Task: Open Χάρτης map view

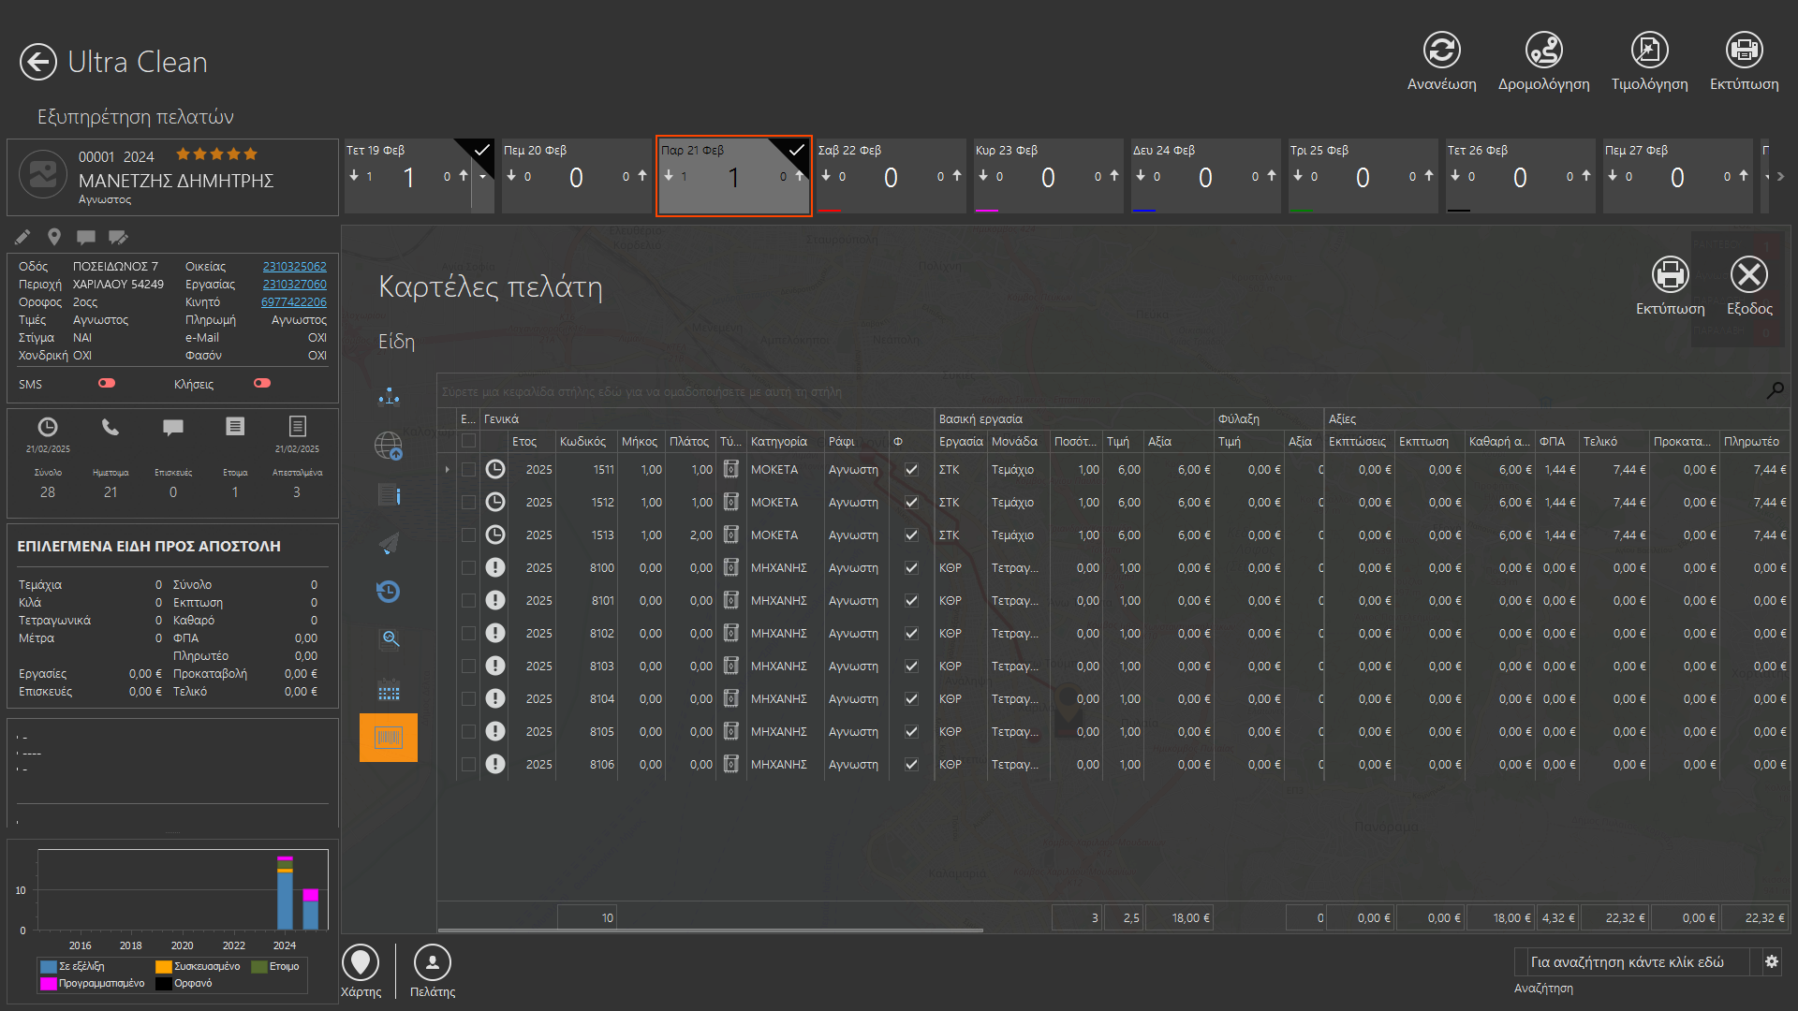Action: tap(361, 963)
